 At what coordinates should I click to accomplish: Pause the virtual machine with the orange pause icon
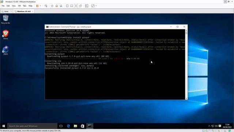click(37, 6)
